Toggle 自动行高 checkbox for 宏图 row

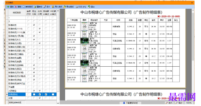click(40, 98)
